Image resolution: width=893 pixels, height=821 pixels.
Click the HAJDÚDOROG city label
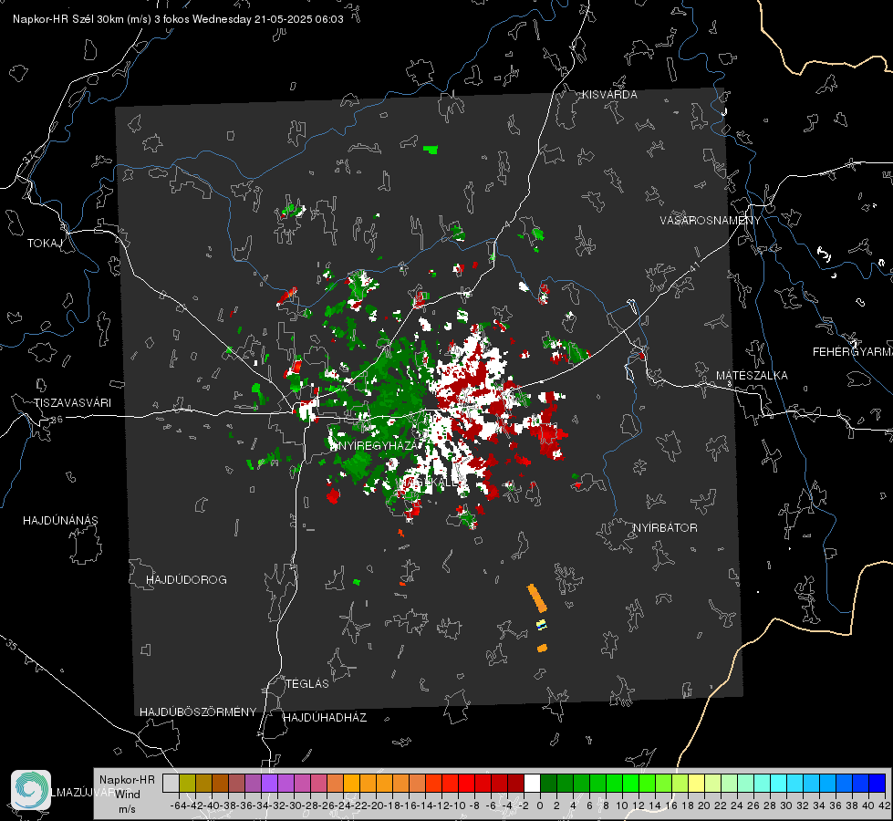(186, 580)
